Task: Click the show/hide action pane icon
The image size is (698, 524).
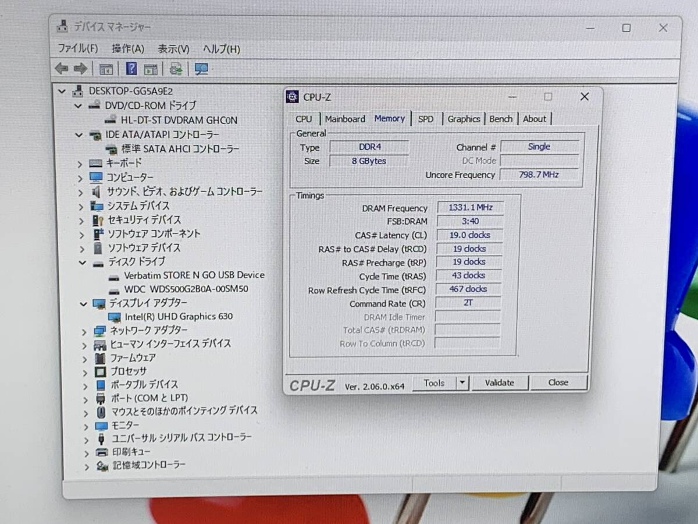Action: 151,69
